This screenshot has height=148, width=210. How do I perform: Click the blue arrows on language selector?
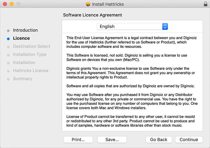(x=165, y=26)
